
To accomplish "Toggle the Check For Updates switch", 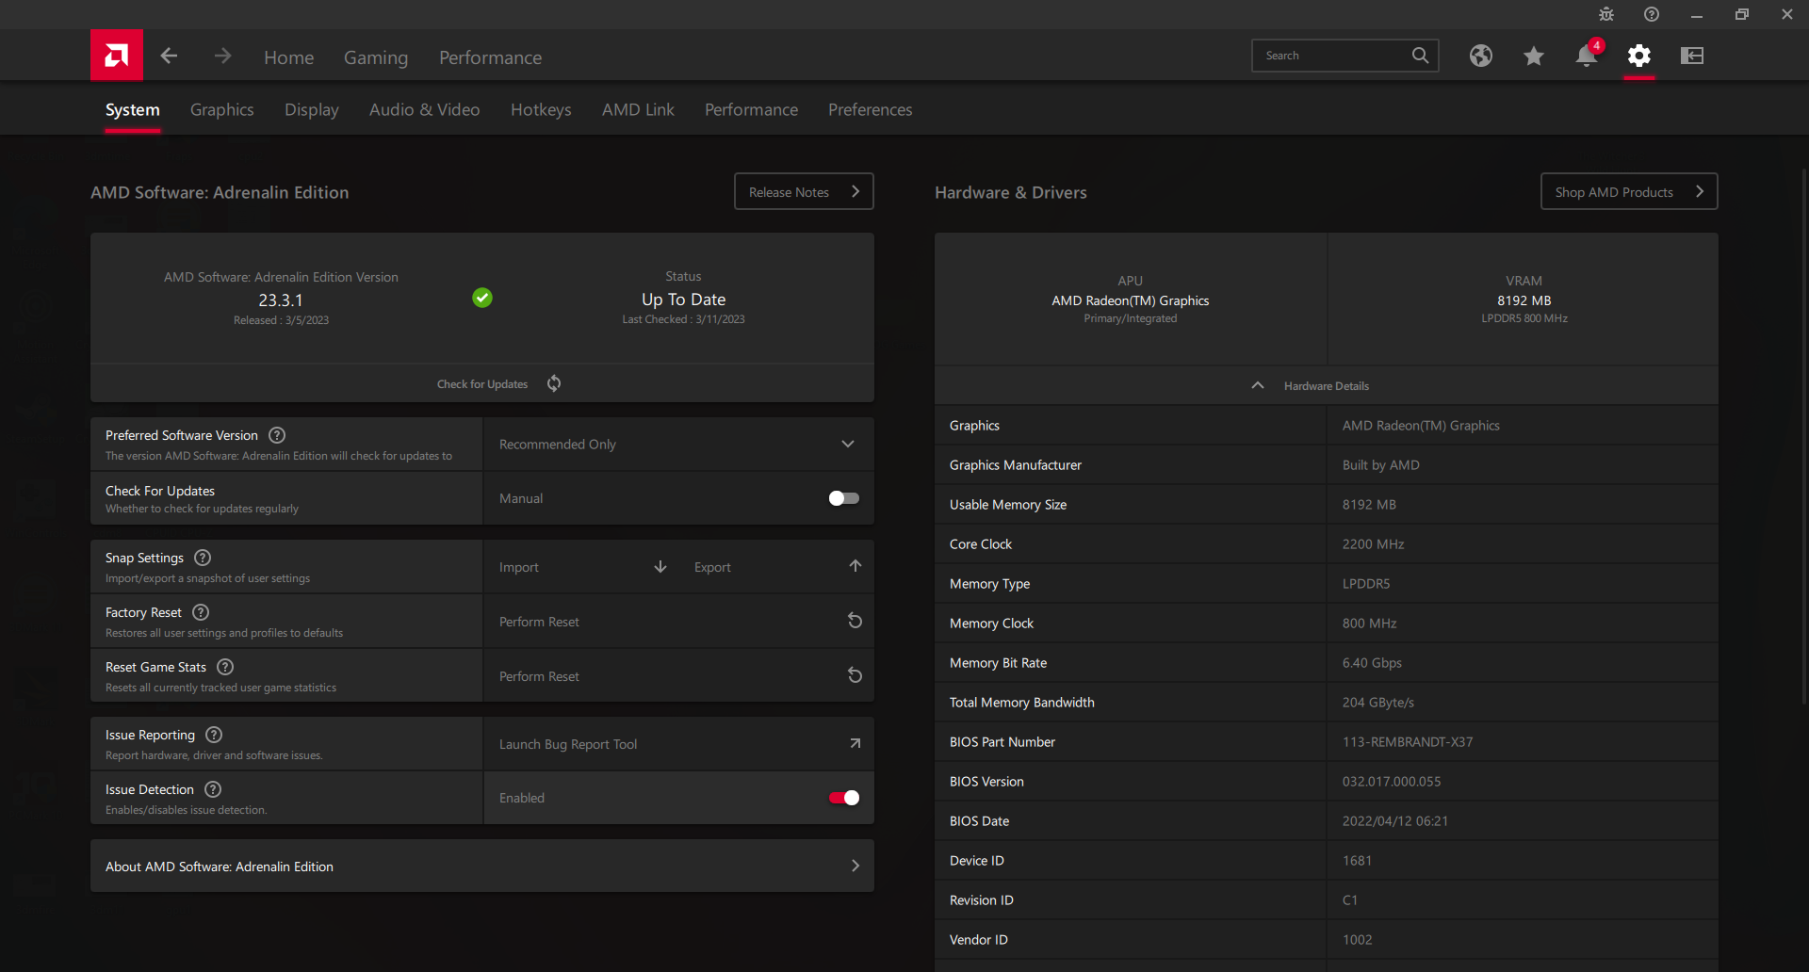I will pyautogui.click(x=843, y=498).
